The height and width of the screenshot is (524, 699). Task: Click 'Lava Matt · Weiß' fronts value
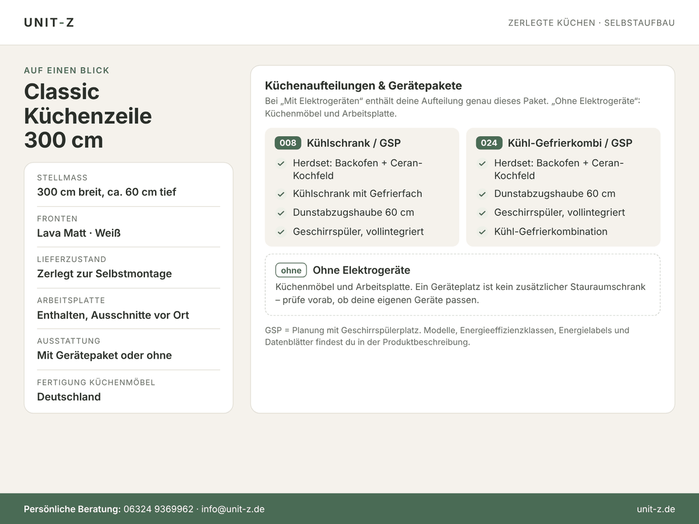(x=79, y=233)
